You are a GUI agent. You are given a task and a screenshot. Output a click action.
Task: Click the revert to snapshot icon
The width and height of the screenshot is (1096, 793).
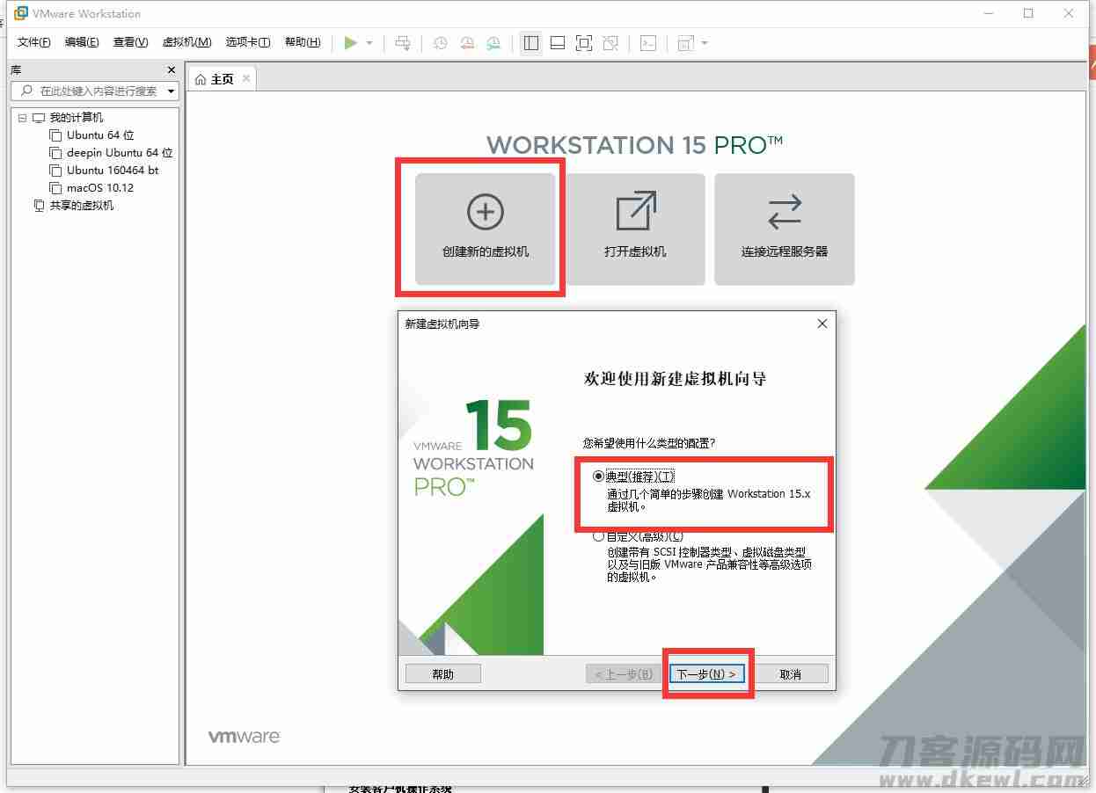coord(467,43)
